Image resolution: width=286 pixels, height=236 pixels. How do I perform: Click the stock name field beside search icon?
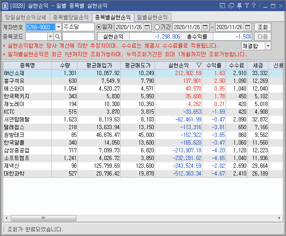(78, 36)
